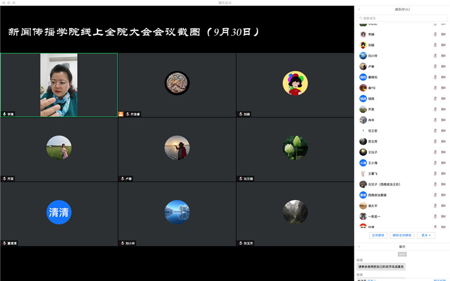Toggle camera for 西南政法蔡斐 in member list
Viewport: 450px width, 281px height.
443,195
